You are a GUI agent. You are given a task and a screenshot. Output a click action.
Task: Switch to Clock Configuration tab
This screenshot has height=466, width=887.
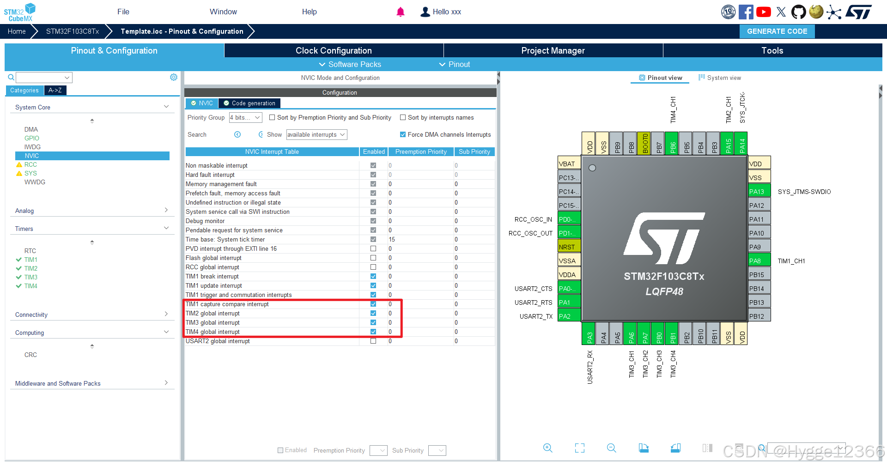334,50
